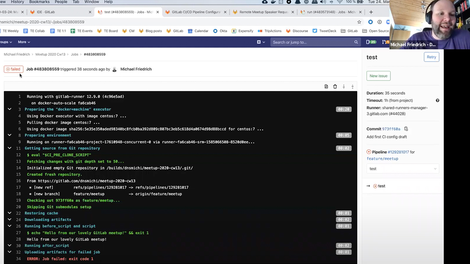The height and width of the screenshot is (264, 470).
Task: Open a new browser tab with plus
Action: (371, 12)
